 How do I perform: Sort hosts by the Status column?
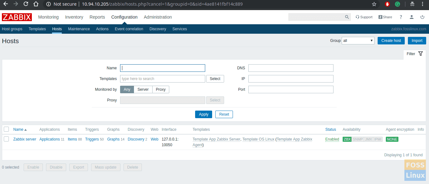point(331,129)
